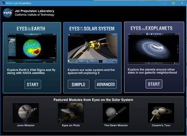Click the Explore the planets around other stars text

pos(152,71)
